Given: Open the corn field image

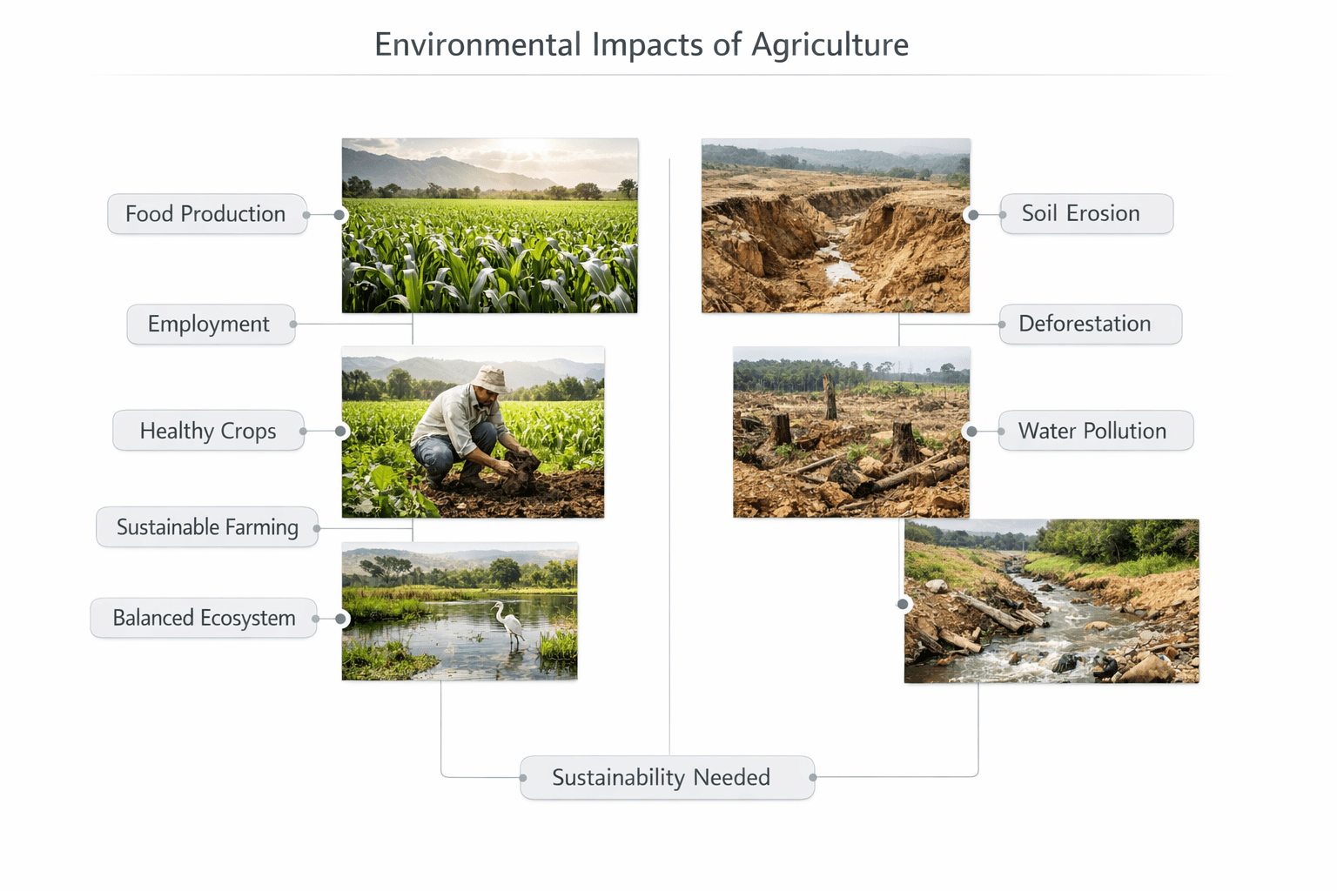Looking at the screenshot, I should (x=490, y=225).
